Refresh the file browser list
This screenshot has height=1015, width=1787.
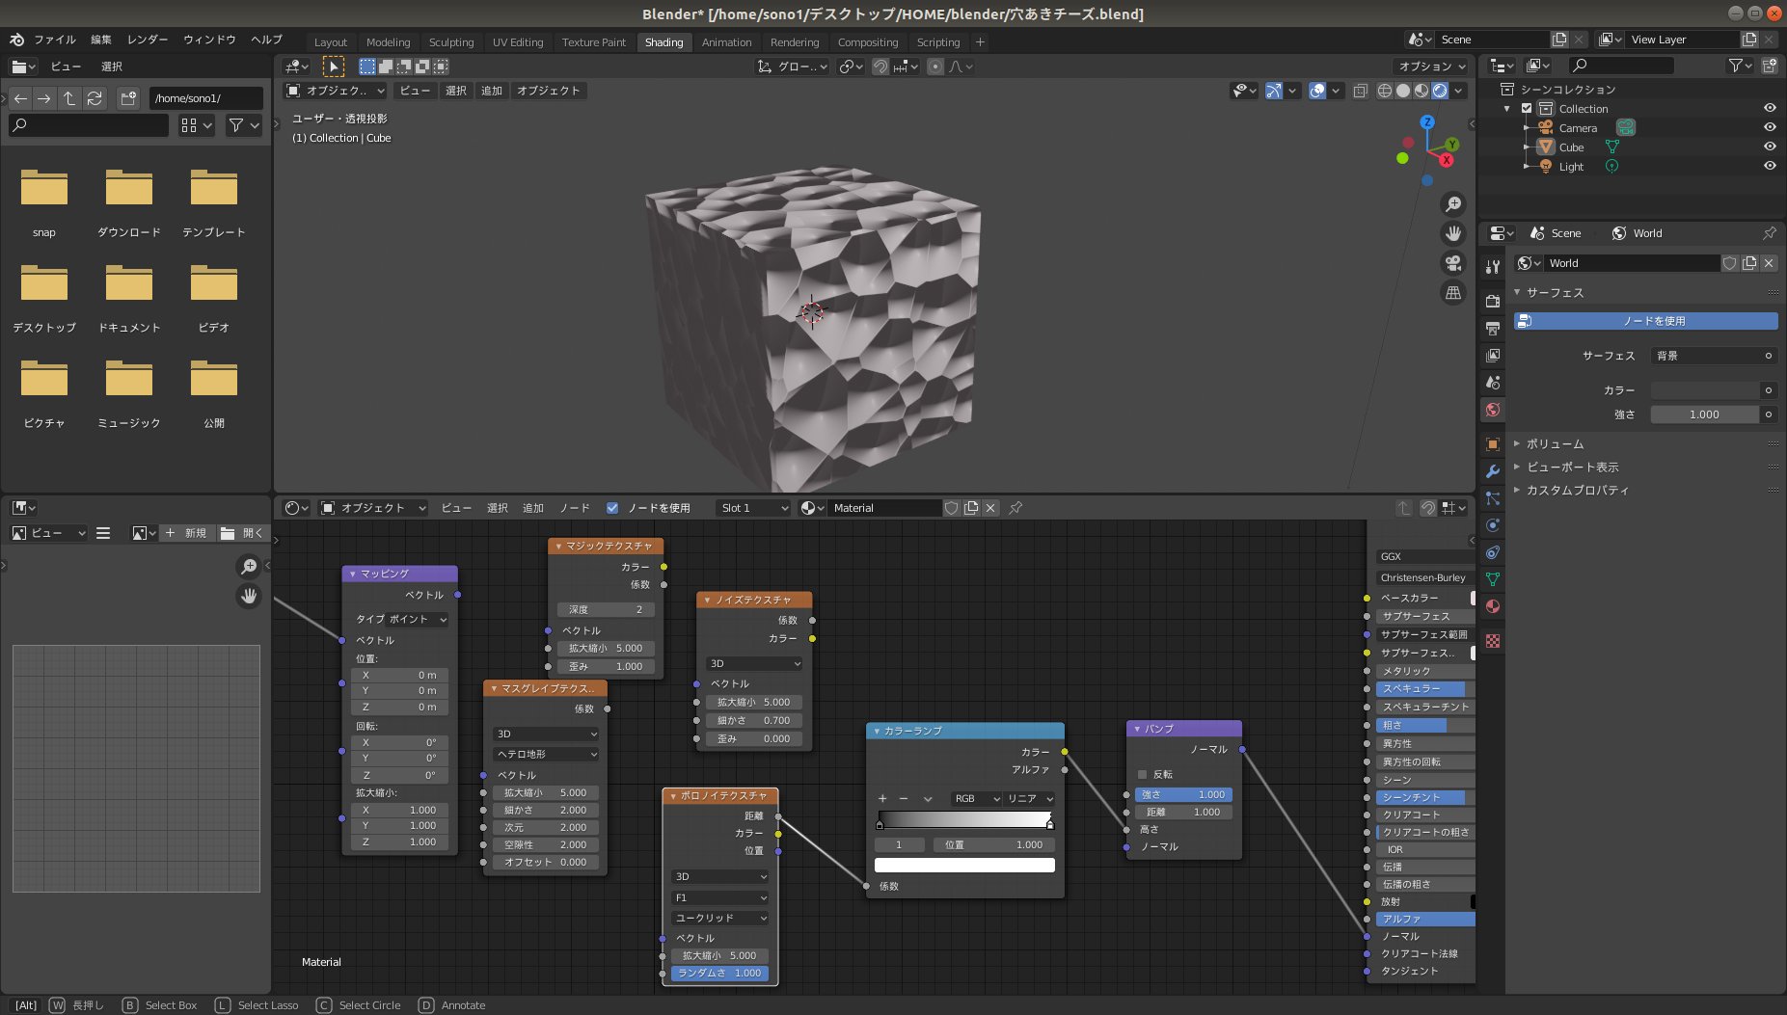coord(95,98)
